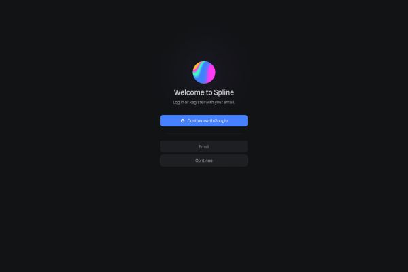
Task: Click the Google G icon
Action: click(x=182, y=121)
